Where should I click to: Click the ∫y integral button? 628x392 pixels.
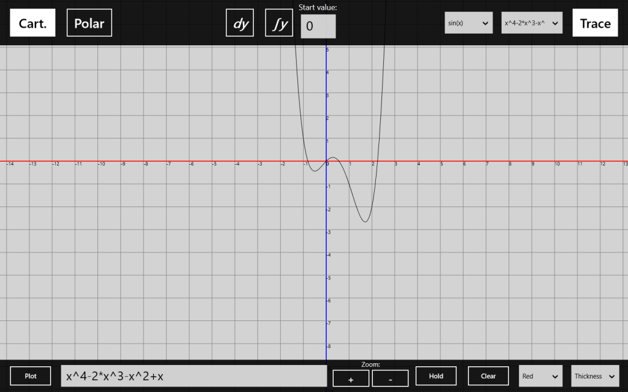[279, 23]
